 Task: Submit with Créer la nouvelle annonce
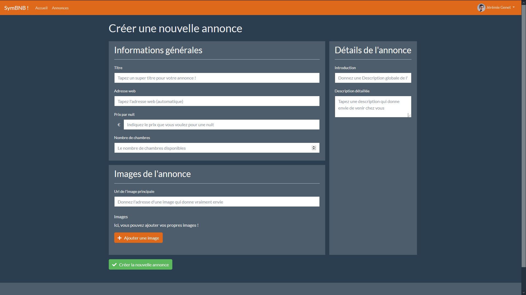click(x=144, y=265)
